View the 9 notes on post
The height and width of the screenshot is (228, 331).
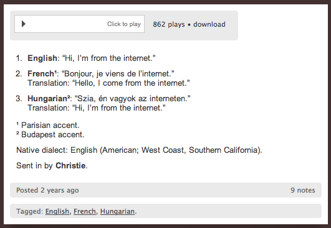pyautogui.click(x=303, y=190)
